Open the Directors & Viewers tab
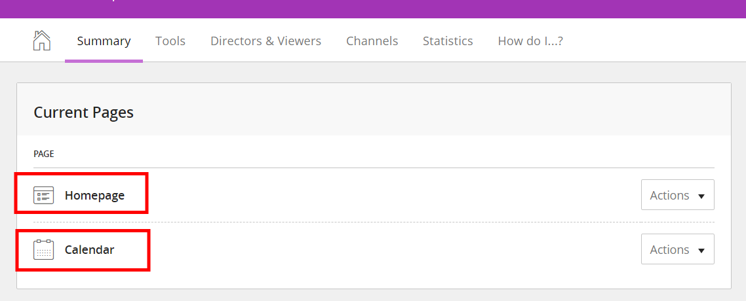The width and height of the screenshot is (746, 301). click(x=266, y=41)
